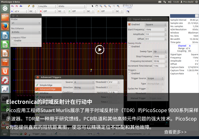Screen dimensions: 199x139
Task: Enable Triggers checkbox in Signal Generator
Action: click(129, 73)
